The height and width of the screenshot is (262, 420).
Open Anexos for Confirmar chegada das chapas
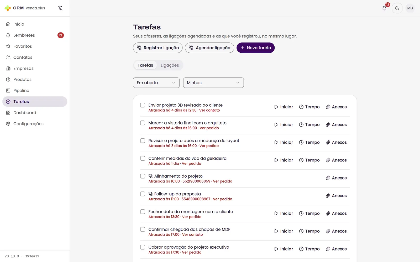(336, 231)
